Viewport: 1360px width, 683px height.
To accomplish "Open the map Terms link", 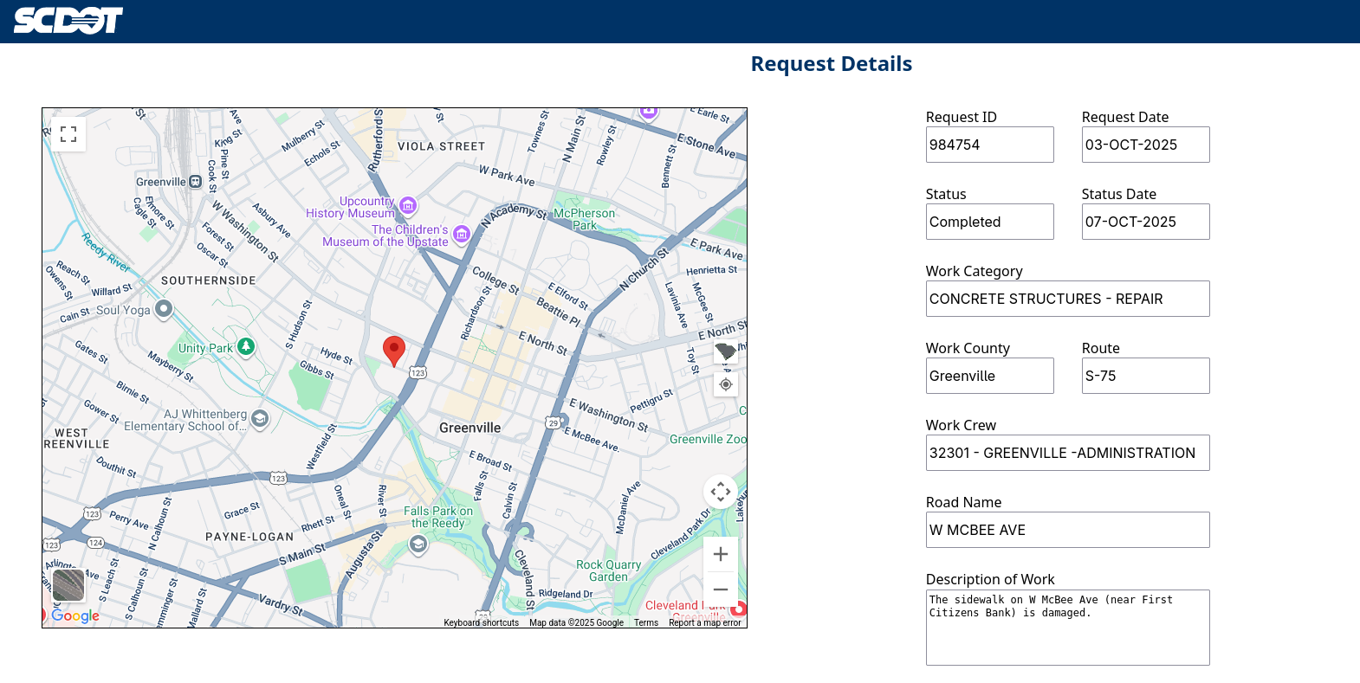I will coord(646,622).
